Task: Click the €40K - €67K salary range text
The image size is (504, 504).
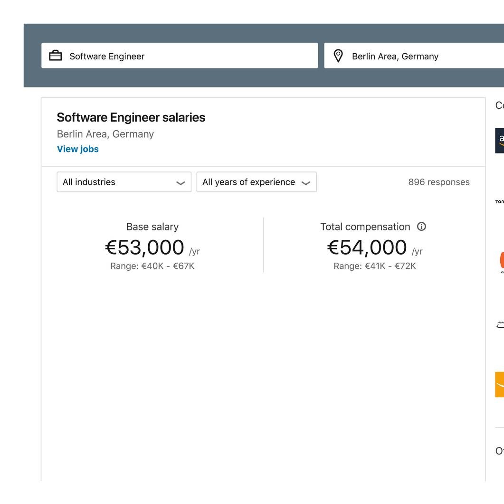Action: pos(152,266)
